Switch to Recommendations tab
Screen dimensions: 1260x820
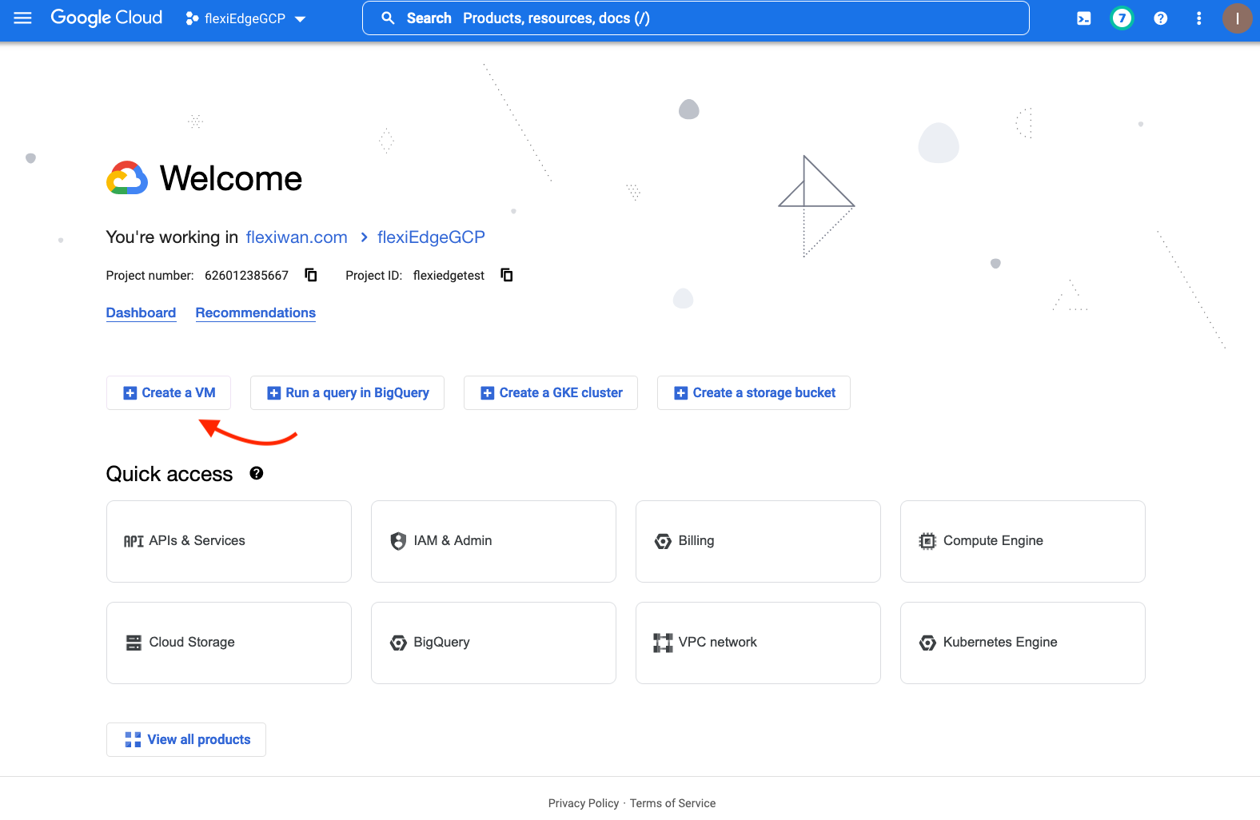click(255, 312)
